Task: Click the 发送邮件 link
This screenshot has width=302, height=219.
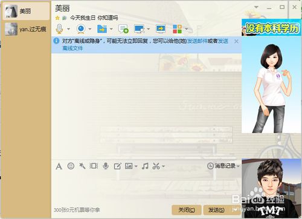Action: point(198,41)
